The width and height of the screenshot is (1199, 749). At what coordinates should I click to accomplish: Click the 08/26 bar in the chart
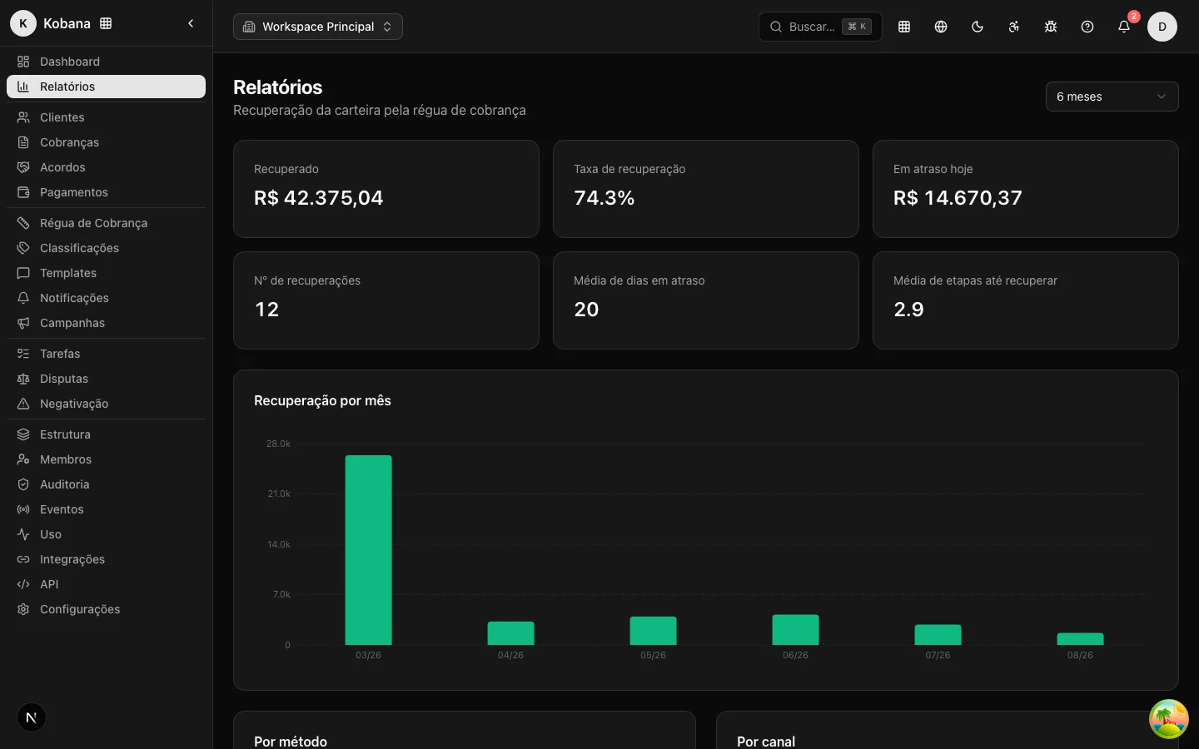1081,639
